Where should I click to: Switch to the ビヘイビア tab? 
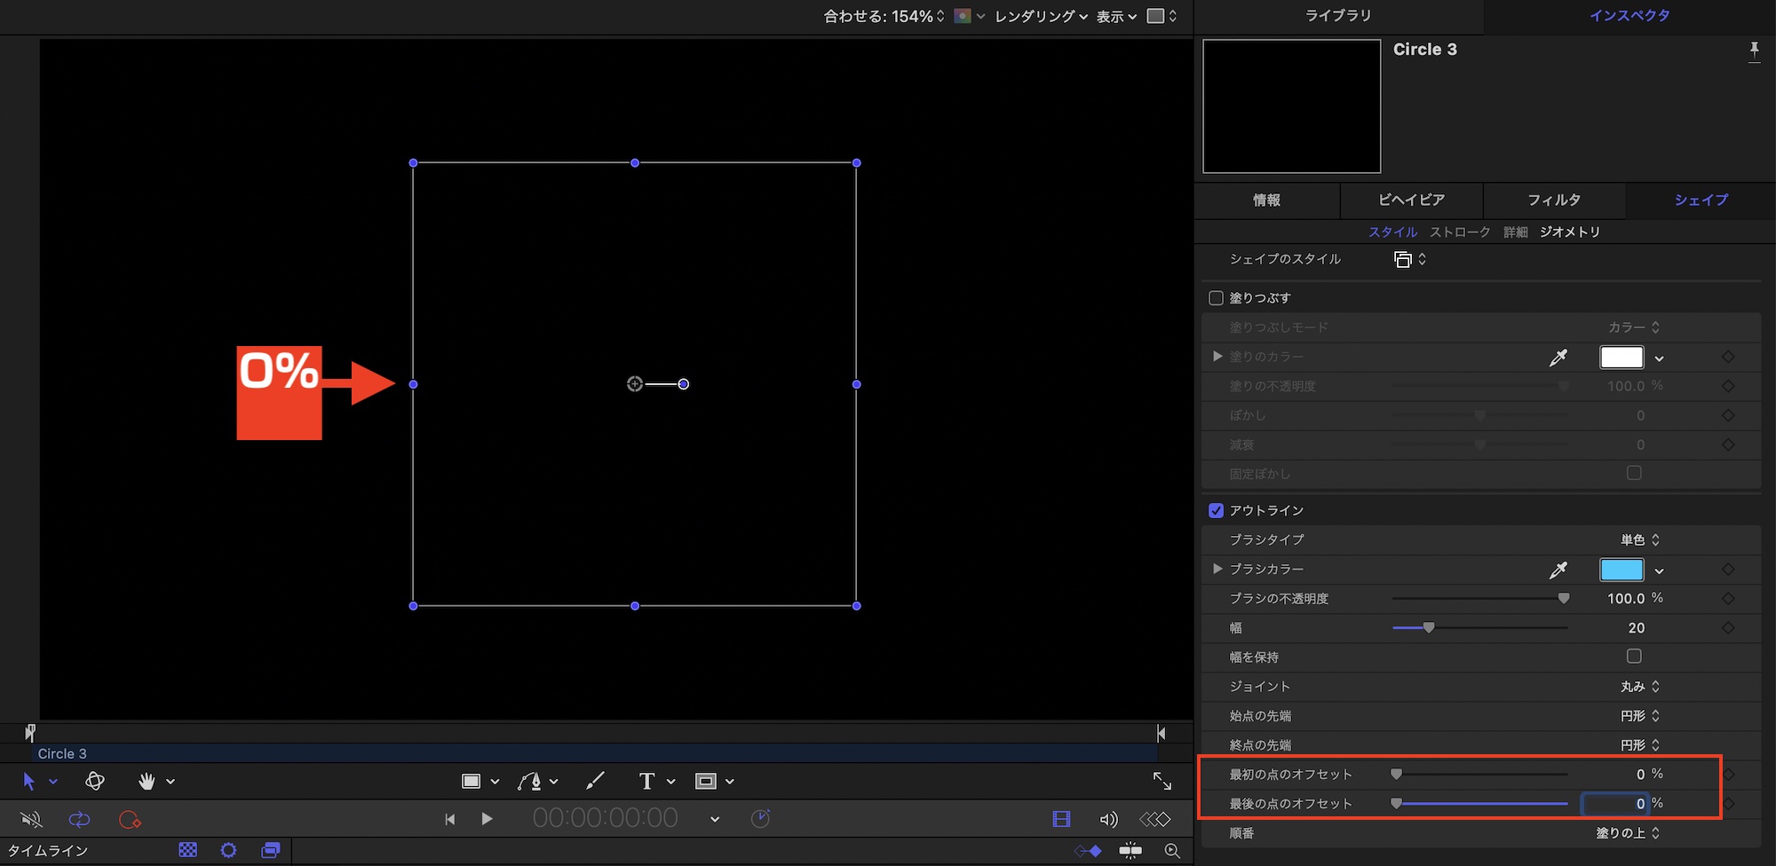point(1411,200)
